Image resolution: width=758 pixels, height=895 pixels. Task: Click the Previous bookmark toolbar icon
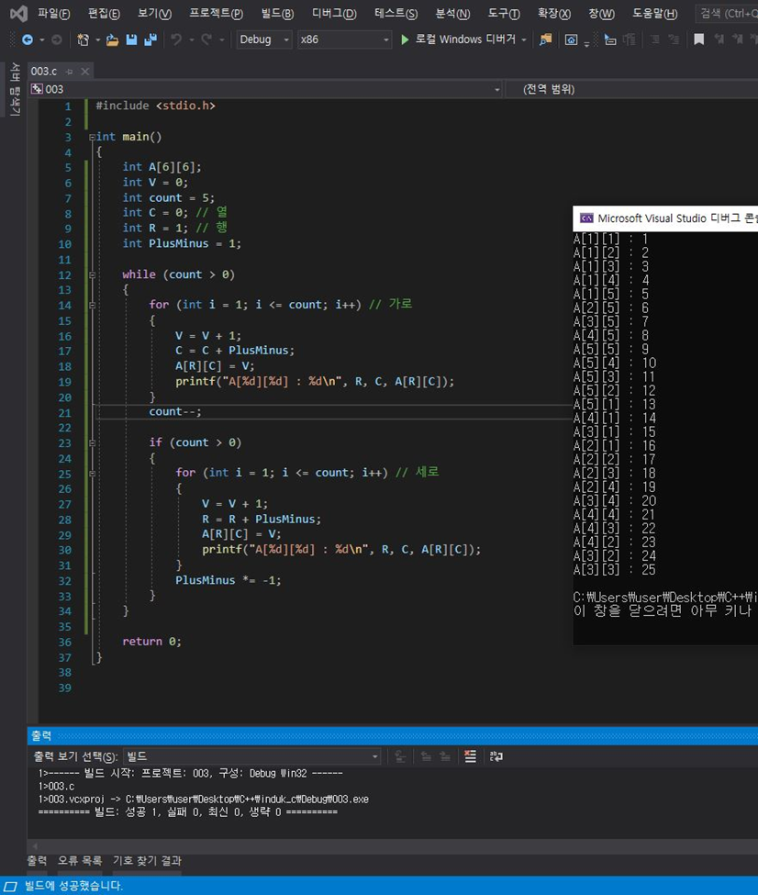[719, 39]
